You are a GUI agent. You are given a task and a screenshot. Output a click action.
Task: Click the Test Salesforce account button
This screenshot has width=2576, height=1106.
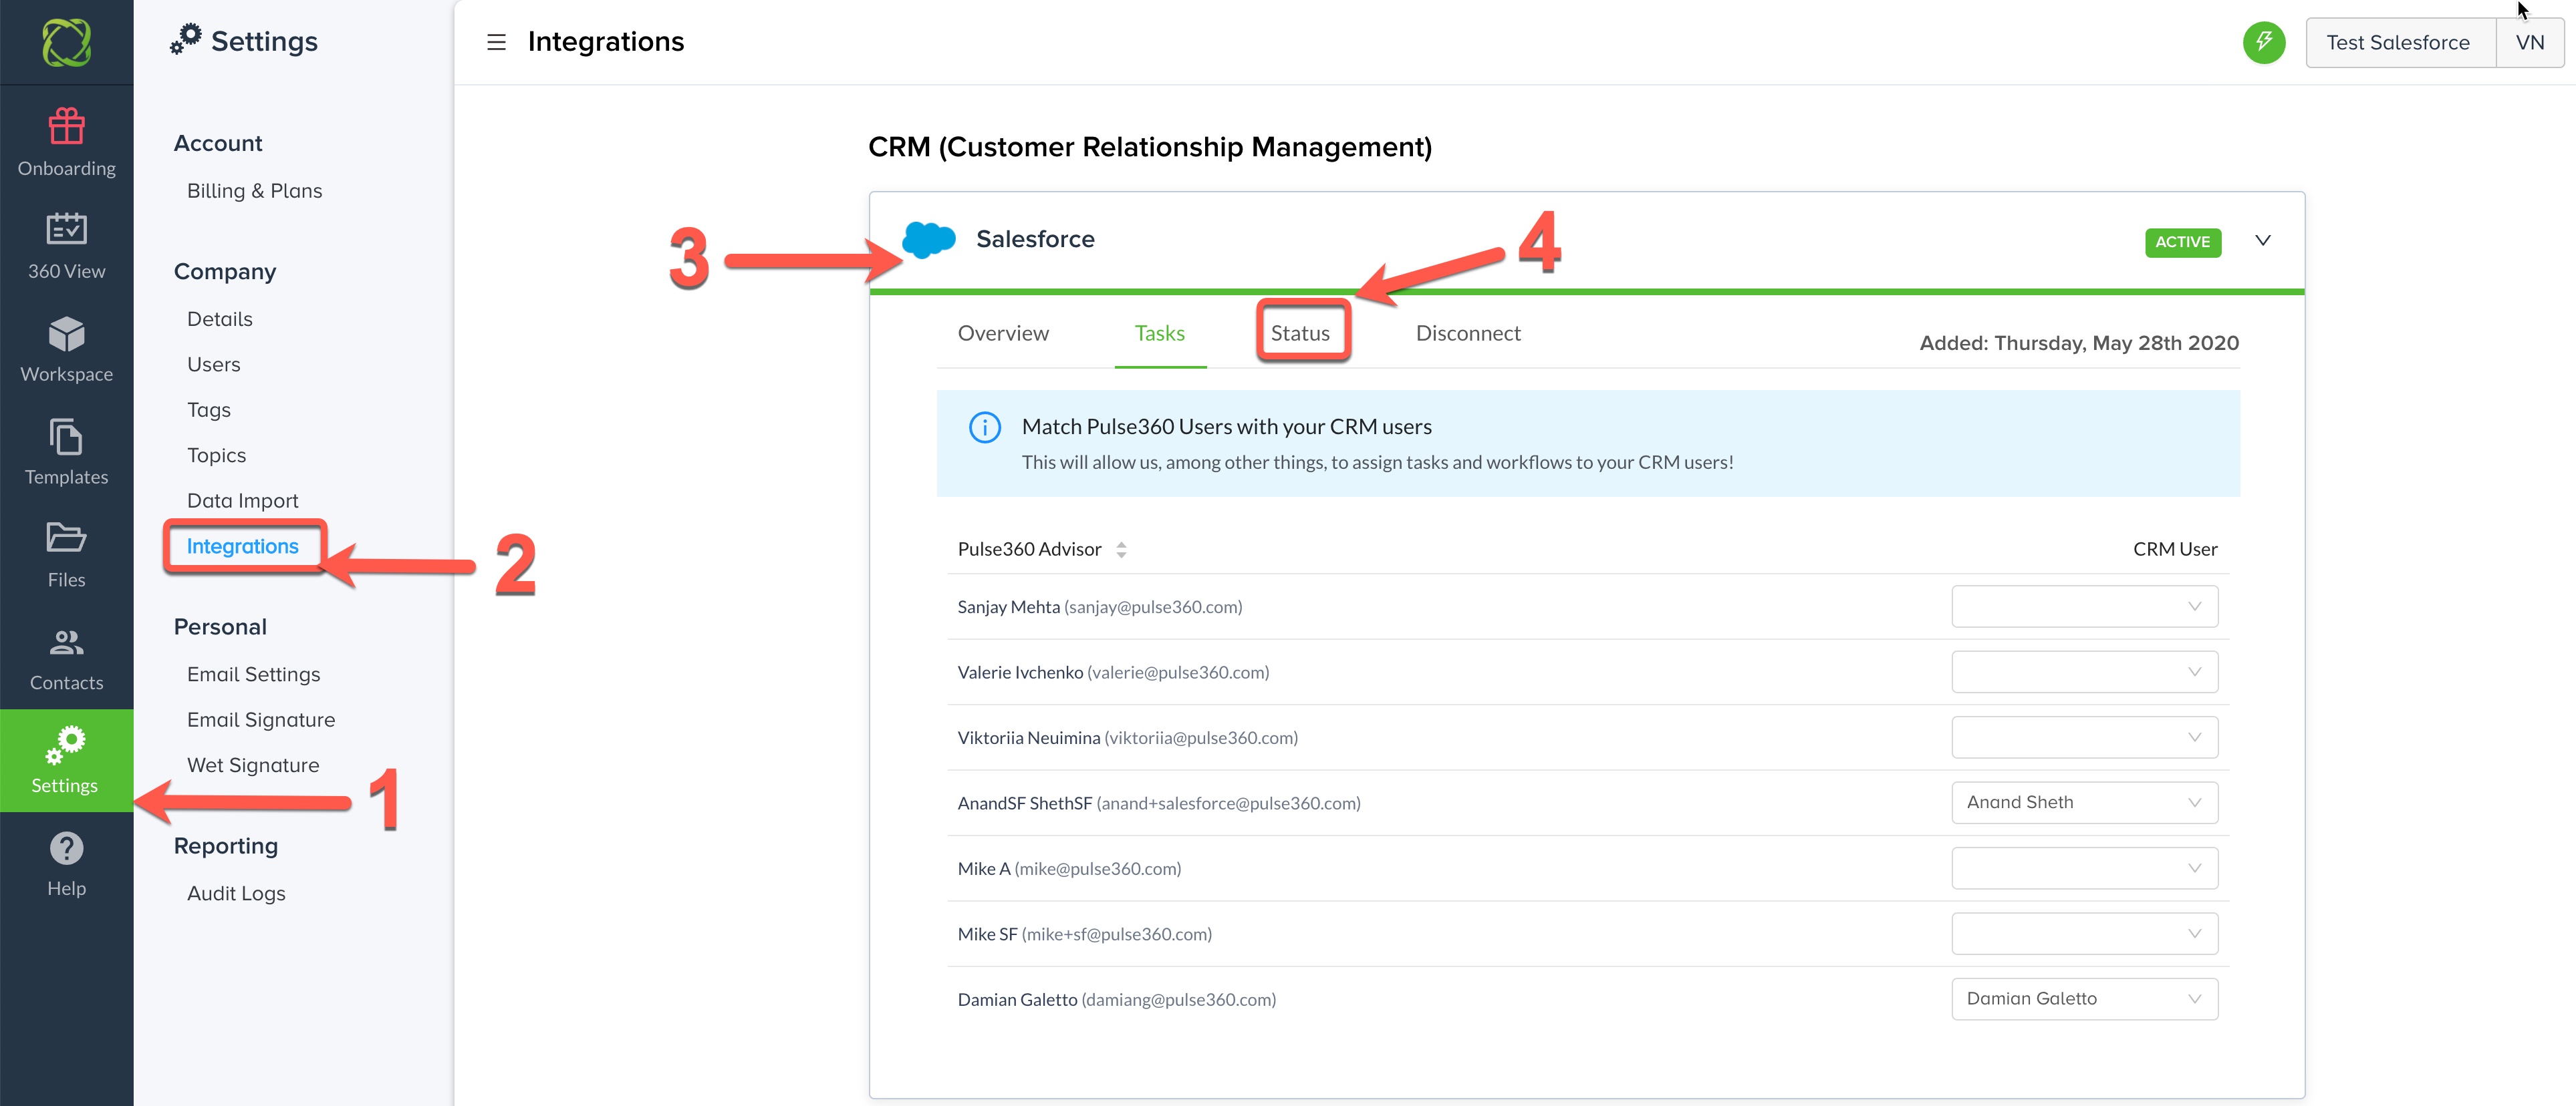[2398, 42]
